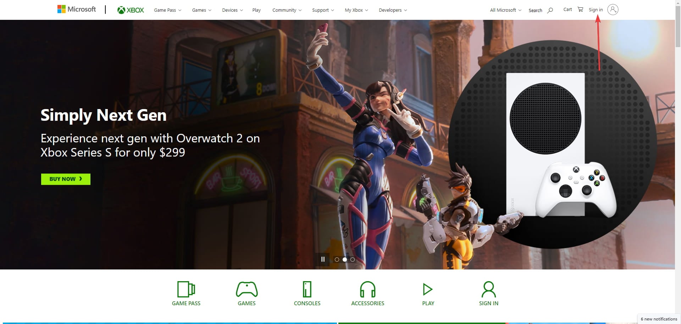Click the Accessories headset icon
The height and width of the screenshot is (324, 681).
coord(367,289)
